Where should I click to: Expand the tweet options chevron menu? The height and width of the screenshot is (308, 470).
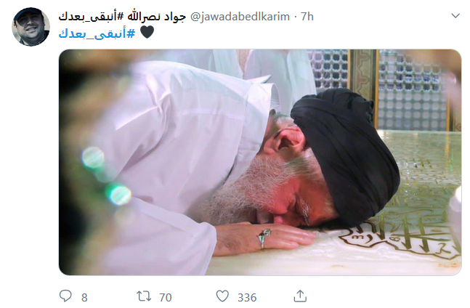(x=455, y=15)
